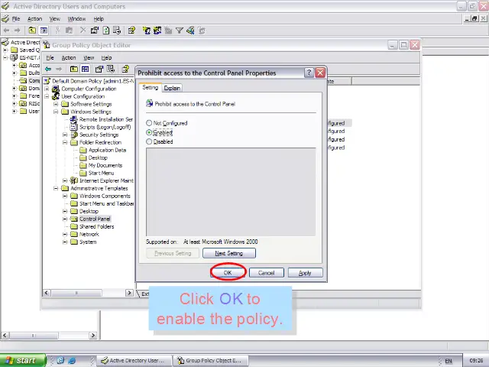
Task: Click OK to enable the policy
Action: (x=227, y=273)
